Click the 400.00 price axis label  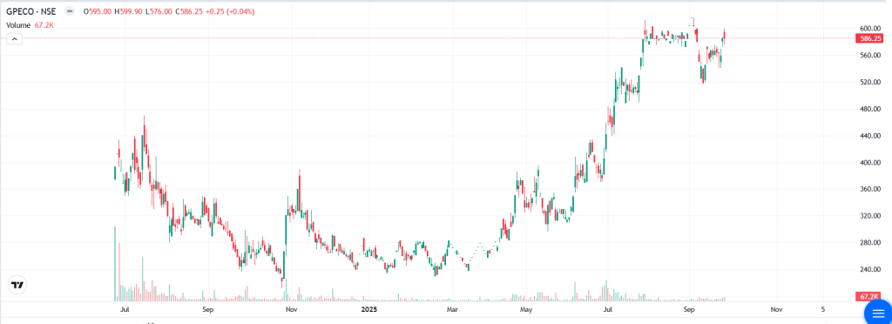(x=870, y=163)
